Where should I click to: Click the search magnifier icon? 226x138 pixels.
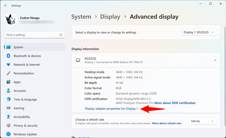click(x=61, y=35)
